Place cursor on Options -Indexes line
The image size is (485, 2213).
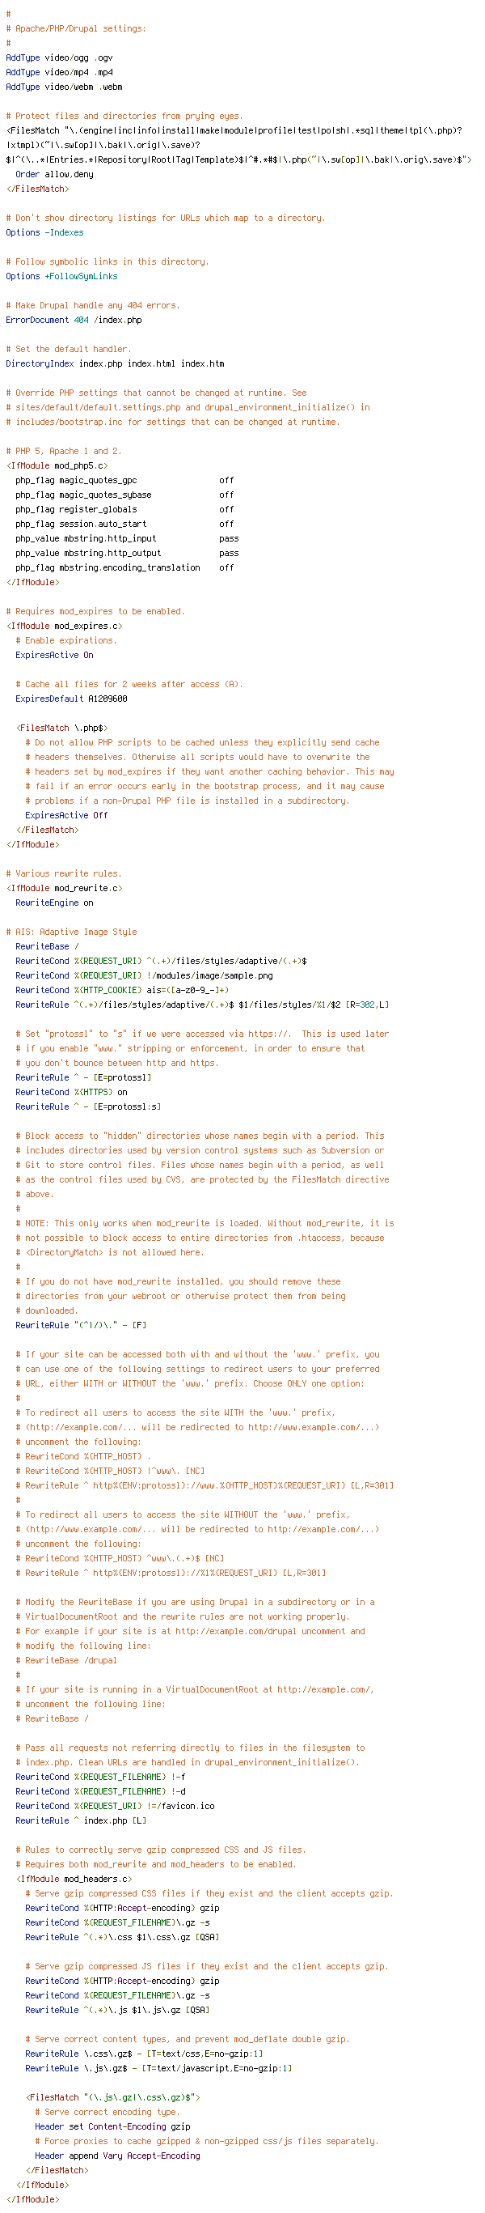(44, 233)
